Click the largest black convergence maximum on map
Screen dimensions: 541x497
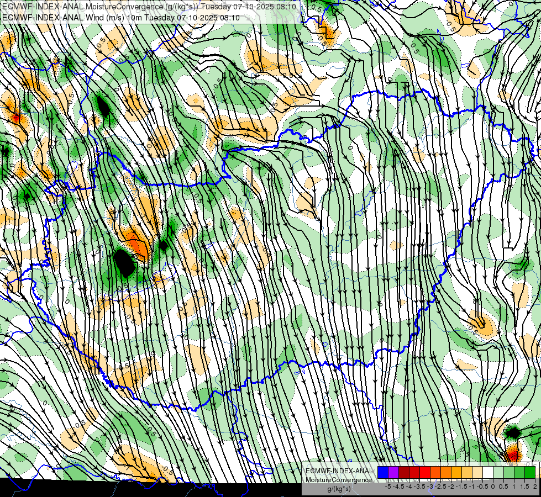pyautogui.click(x=124, y=263)
